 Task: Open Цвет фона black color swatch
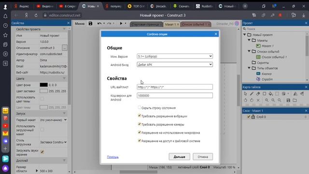pyautogui.click(x=44, y=85)
